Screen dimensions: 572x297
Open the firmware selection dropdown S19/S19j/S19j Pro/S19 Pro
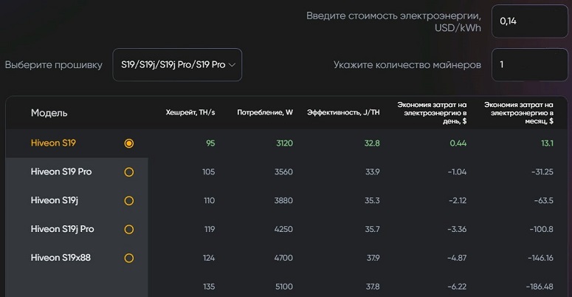coord(177,65)
